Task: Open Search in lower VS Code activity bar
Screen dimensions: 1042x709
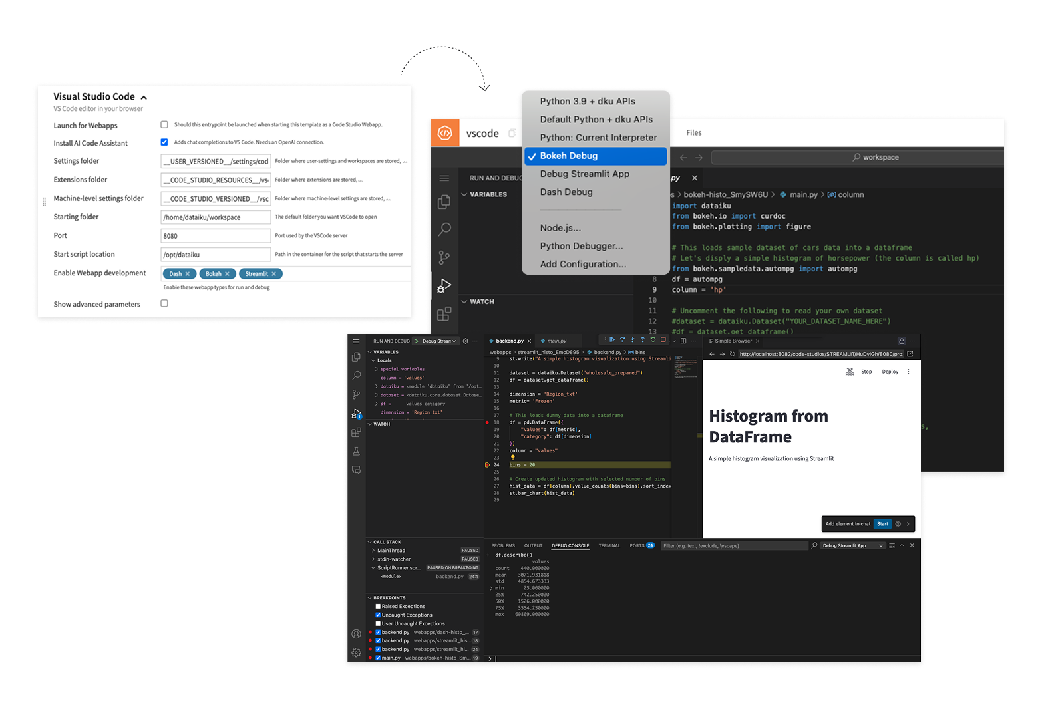Action: 357,376
